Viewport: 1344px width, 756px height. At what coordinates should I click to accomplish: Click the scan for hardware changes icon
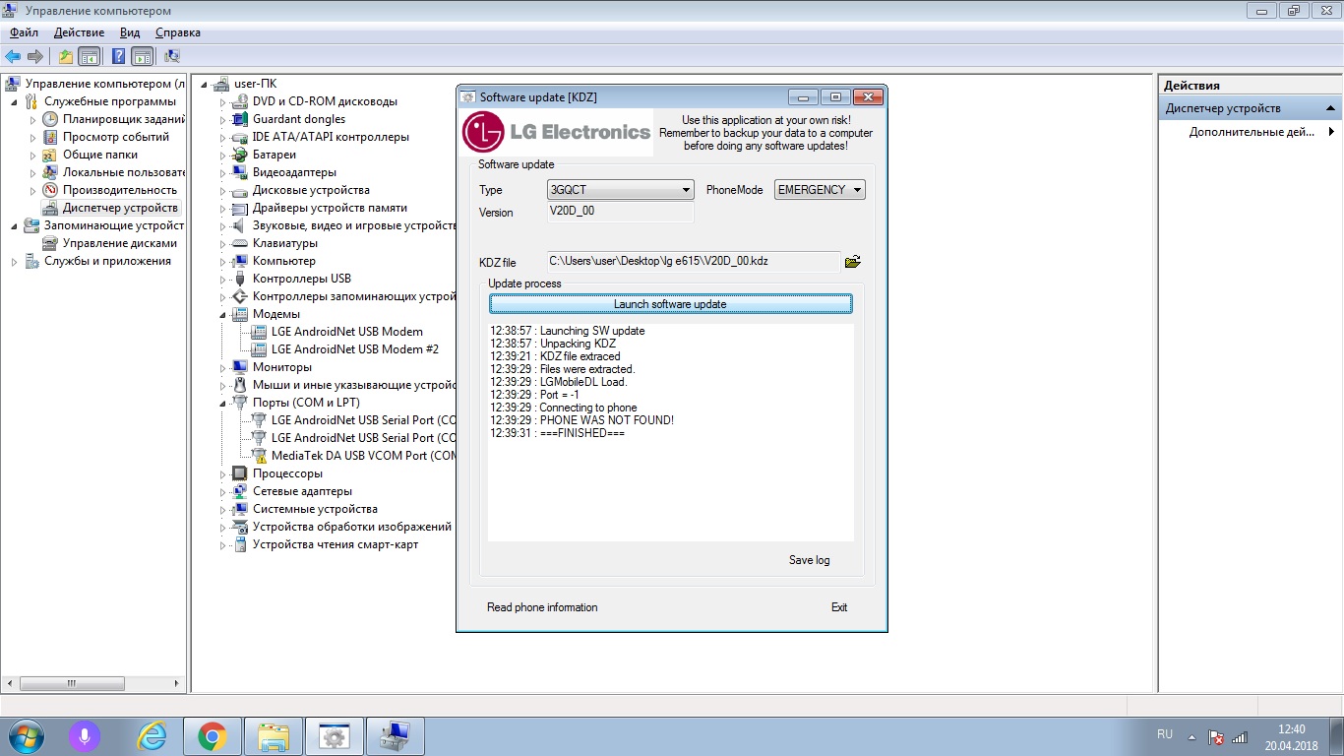[x=172, y=56]
